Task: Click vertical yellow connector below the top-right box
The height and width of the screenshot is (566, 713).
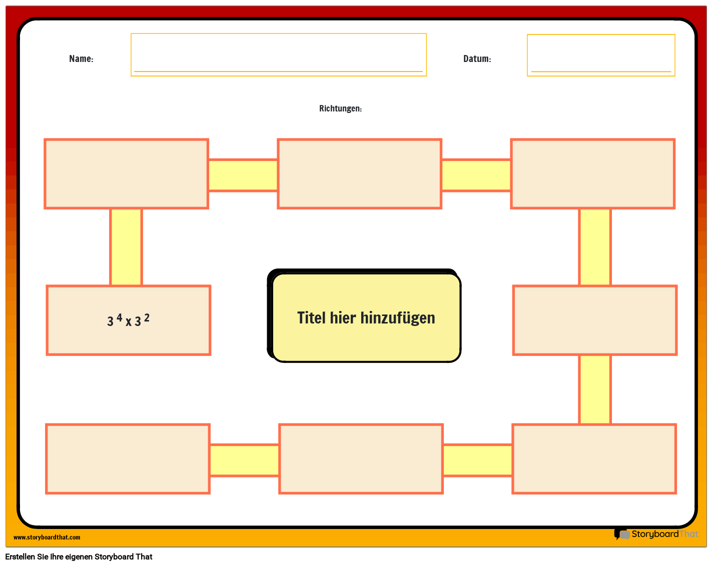Action: 595,247
